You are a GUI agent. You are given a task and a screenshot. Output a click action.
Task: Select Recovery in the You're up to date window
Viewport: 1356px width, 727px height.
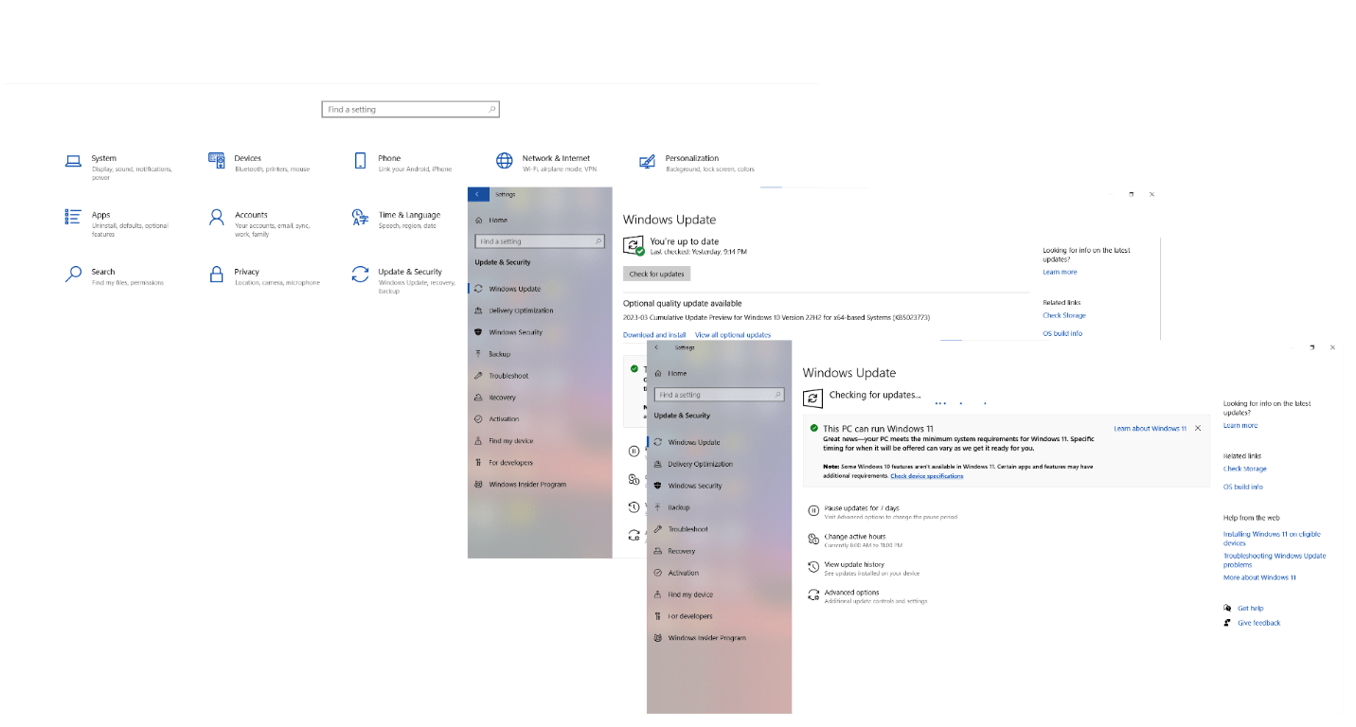tap(502, 398)
